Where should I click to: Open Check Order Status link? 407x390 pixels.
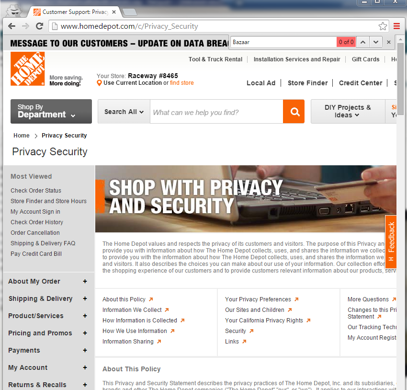pyautogui.click(x=36, y=191)
